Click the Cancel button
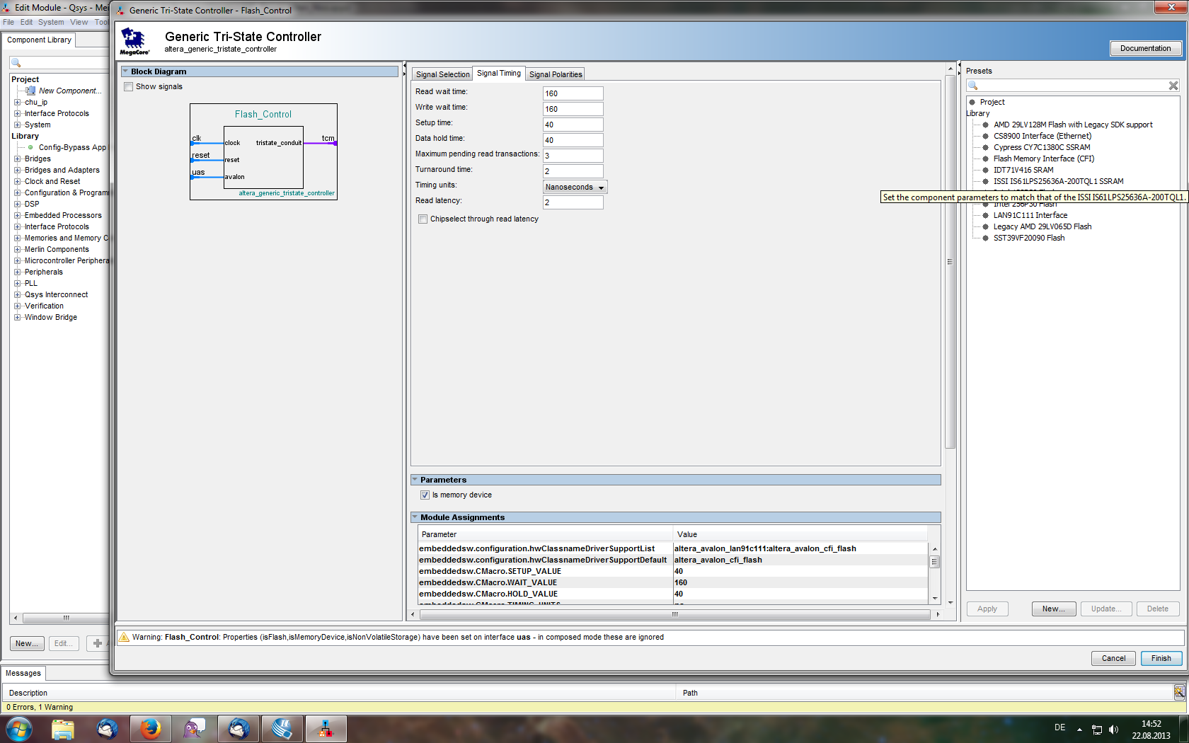 point(1113,658)
